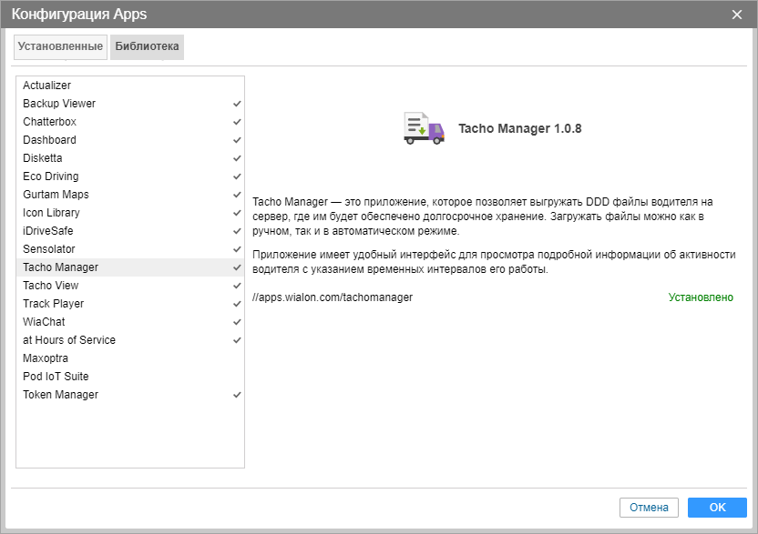Click the checkmark beside Track Player

pyautogui.click(x=237, y=304)
